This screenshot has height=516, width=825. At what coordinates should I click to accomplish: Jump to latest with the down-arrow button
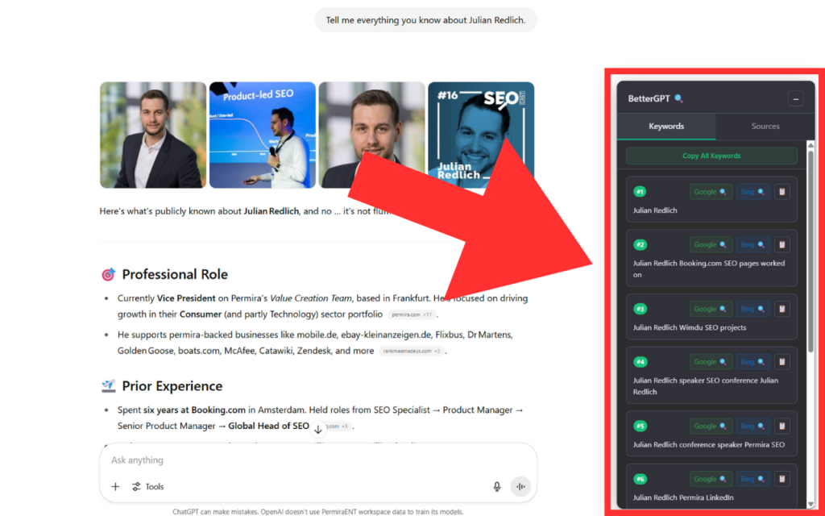click(317, 430)
